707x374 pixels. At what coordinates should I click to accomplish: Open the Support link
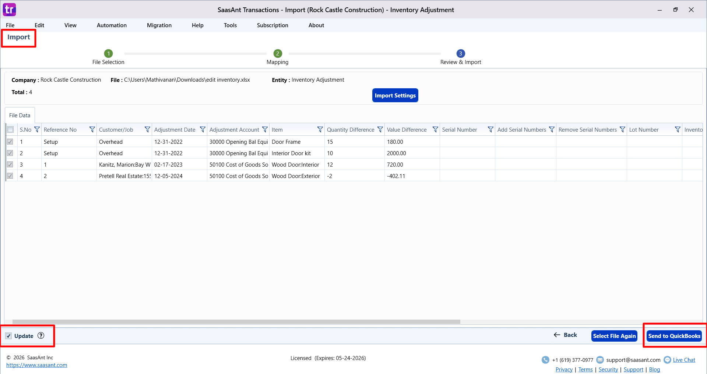[x=633, y=370]
